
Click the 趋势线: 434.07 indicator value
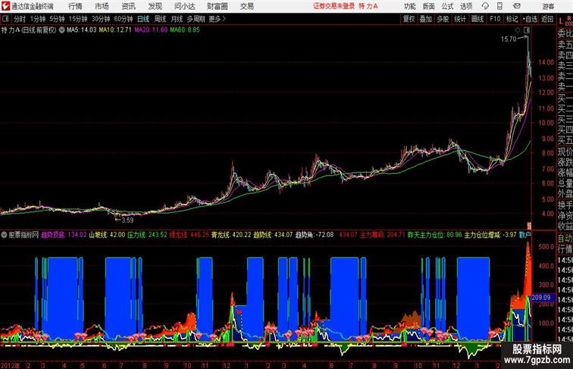[273, 235]
